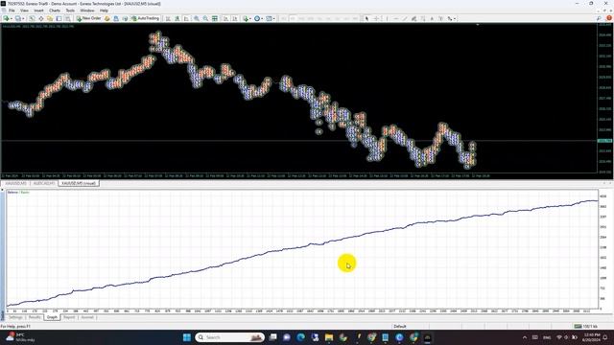Switch chart to bar chart icon
Screen dimensions: 614x345
click(x=168, y=18)
